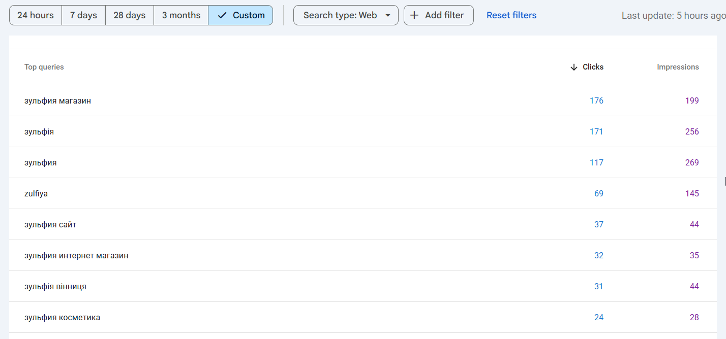Click the 117 clicks value
The width and height of the screenshot is (726, 339).
pos(596,162)
